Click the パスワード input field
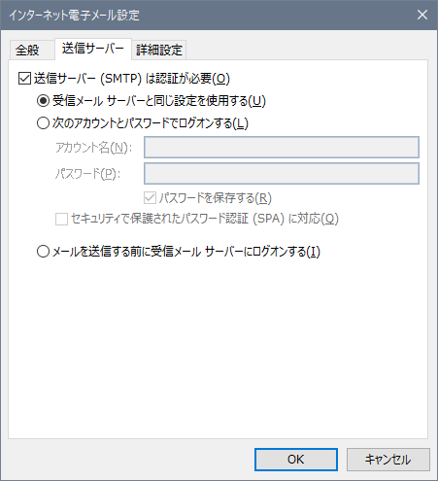This screenshot has width=438, height=481. point(282,174)
